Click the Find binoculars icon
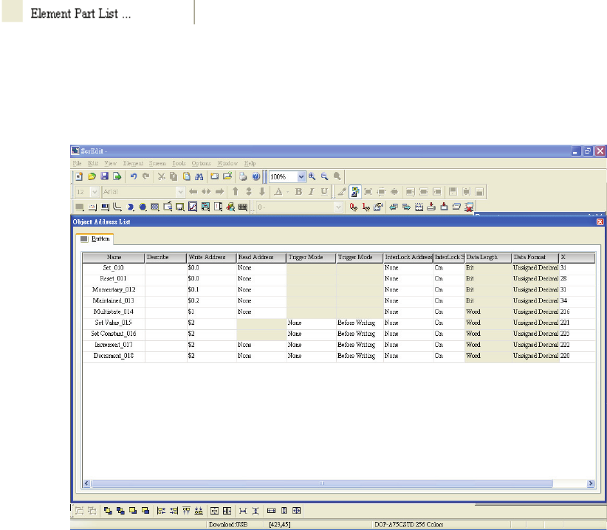Viewport: 607px width, 530px height. [198, 177]
